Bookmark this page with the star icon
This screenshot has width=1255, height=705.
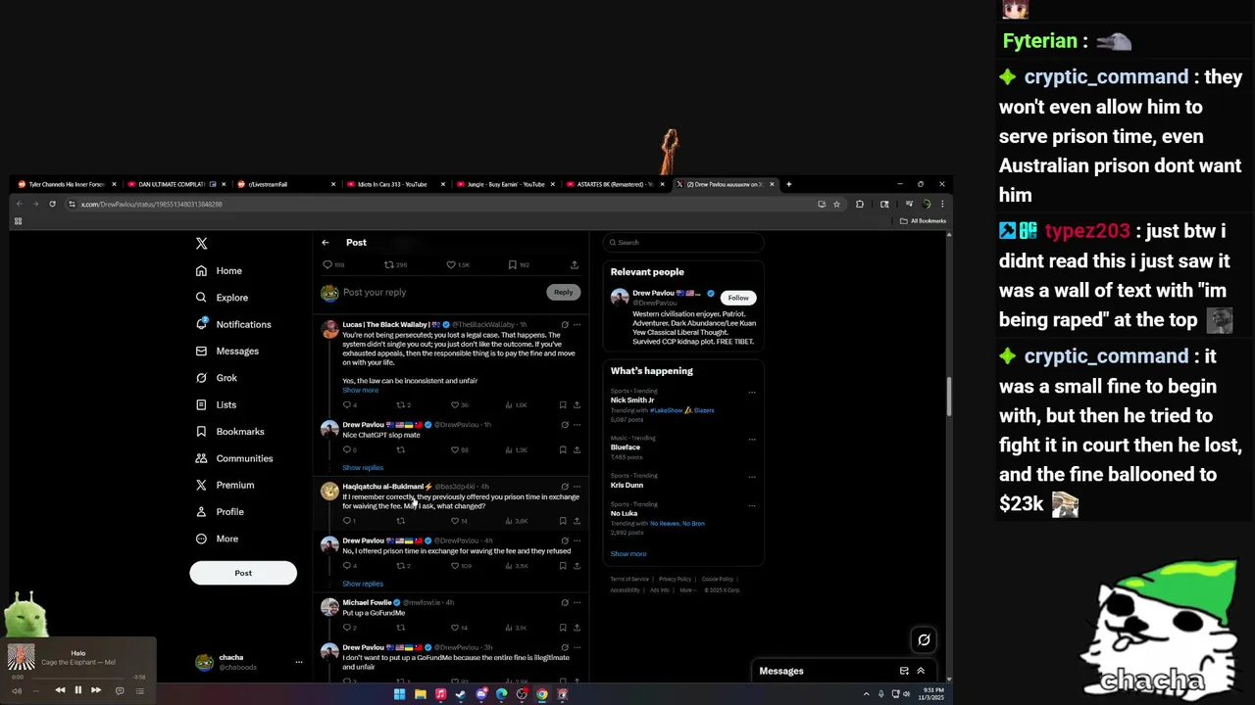pyautogui.click(x=836, y=204)
